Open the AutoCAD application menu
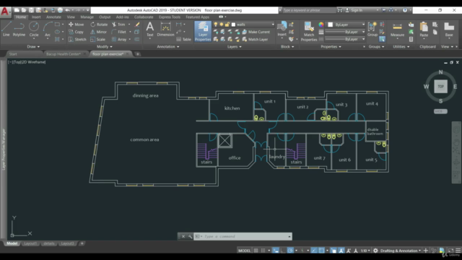 pos(5,12)
